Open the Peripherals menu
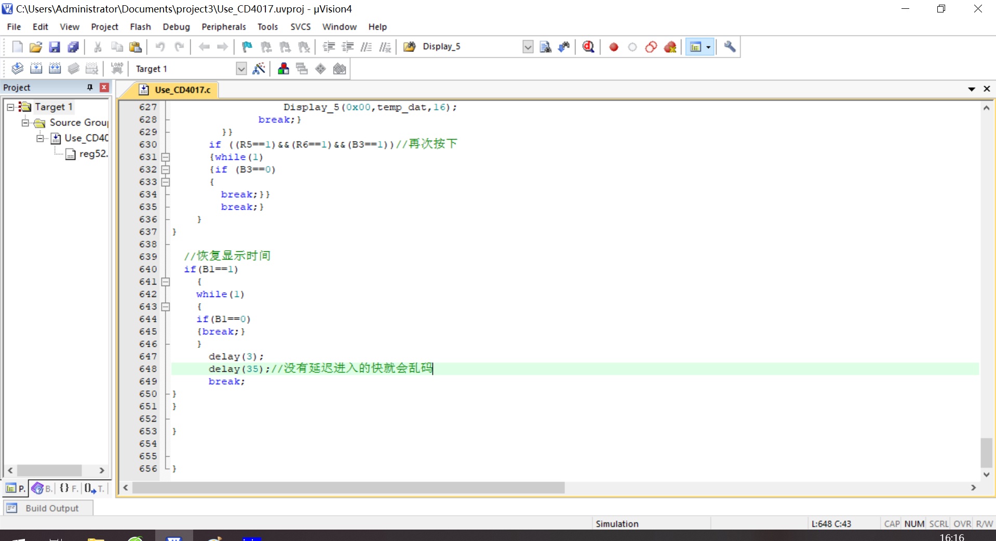This screenshot has height=541, width=996. point(224,26)
